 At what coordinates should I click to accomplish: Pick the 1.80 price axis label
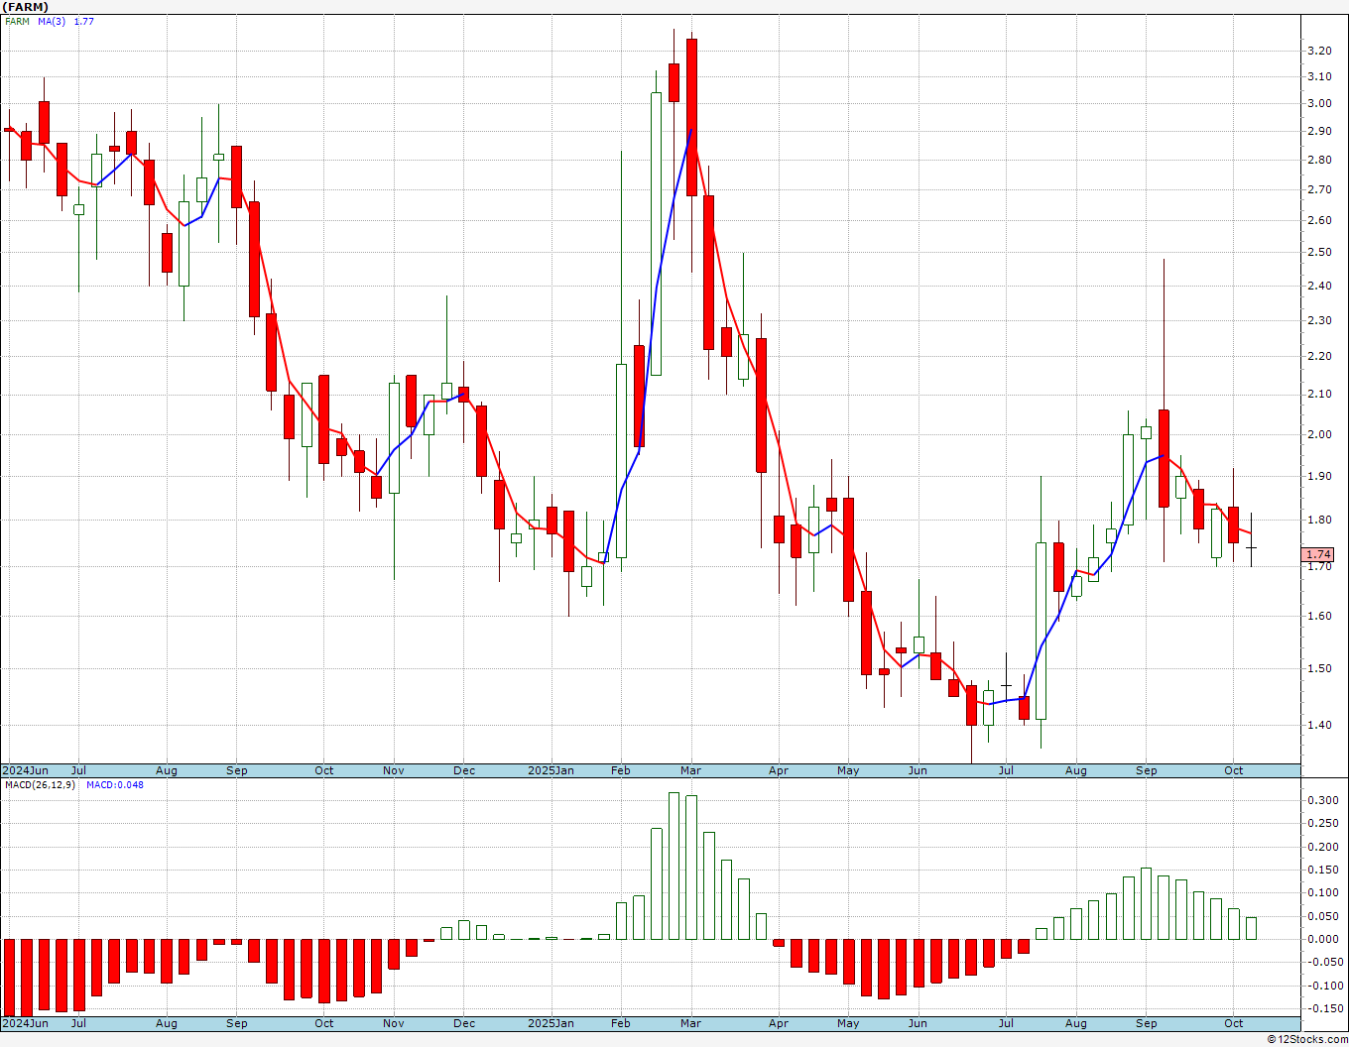(x=1319, y=521)
